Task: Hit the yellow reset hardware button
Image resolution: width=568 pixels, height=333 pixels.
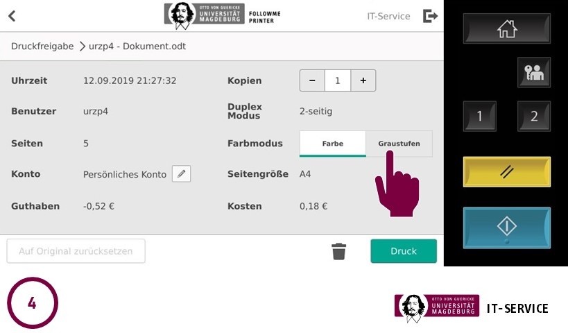Action: 507,172
